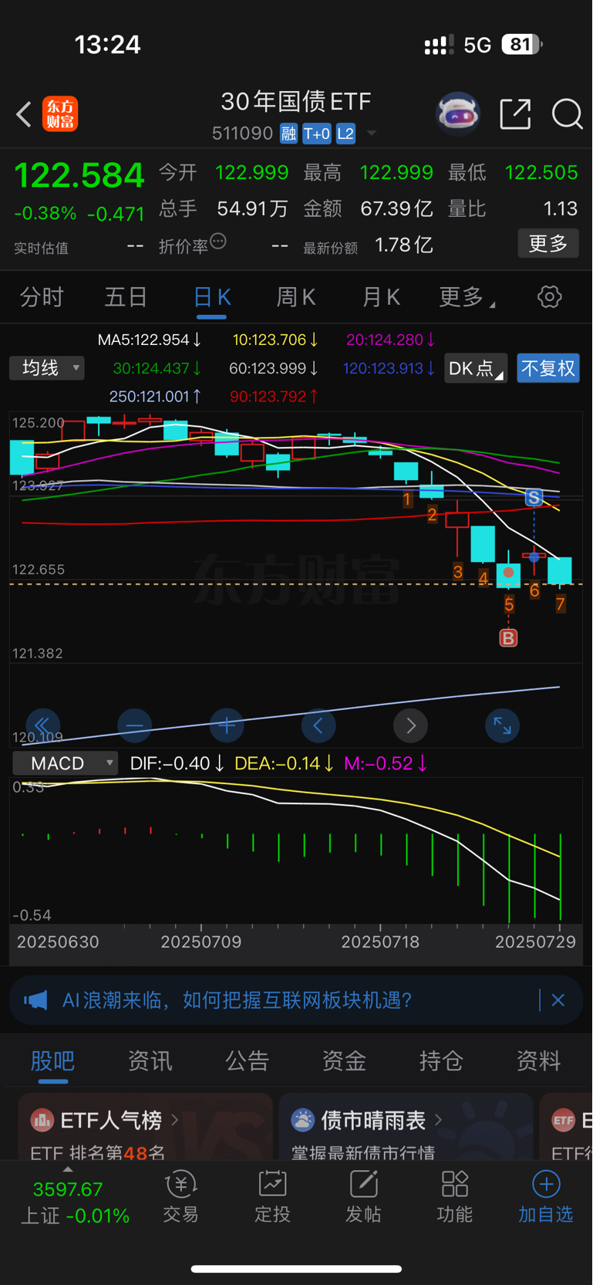The height and width of the screenshot is (1285, 593).
Task: Move chart left arrow button
Action: [318, 725]
